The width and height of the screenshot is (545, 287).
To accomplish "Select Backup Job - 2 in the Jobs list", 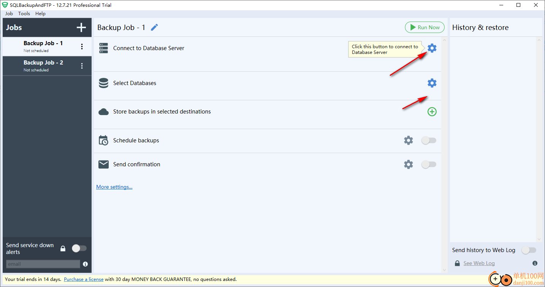I will coord(47,66).
